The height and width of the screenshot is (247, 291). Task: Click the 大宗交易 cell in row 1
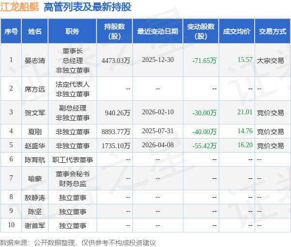pyautogui.click(x=271, y=61)
